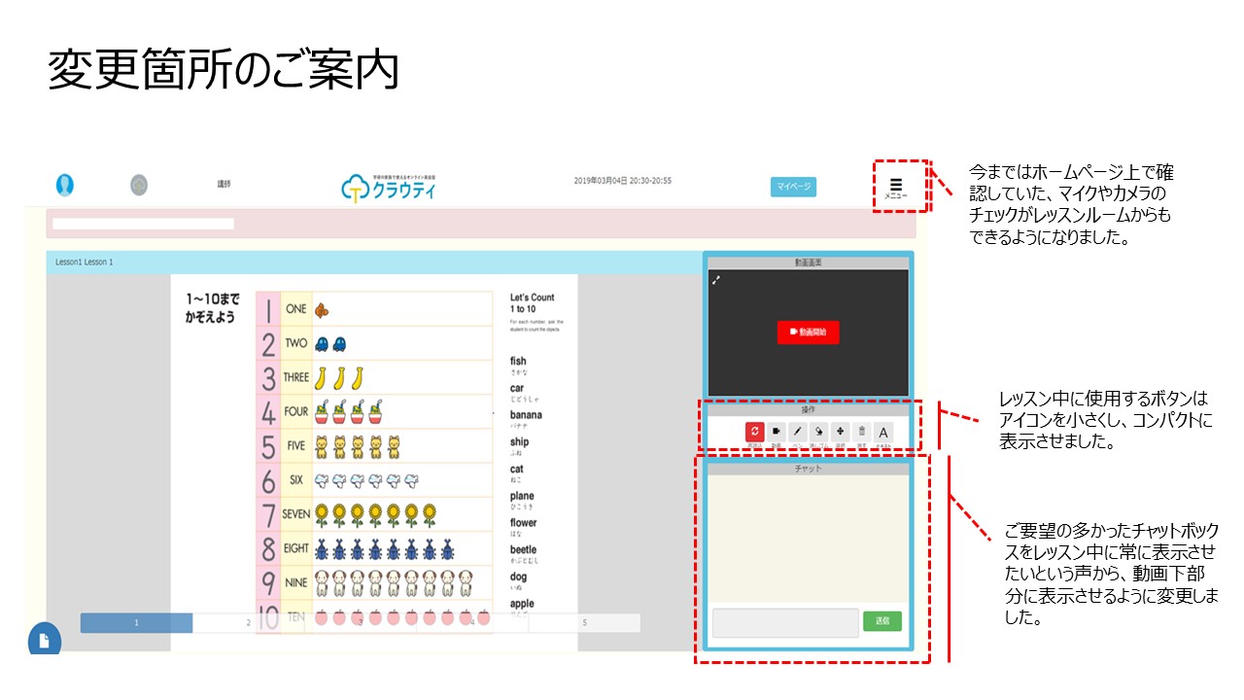
Task: Go to page 5 in slide pager
Action: (584, 623)
